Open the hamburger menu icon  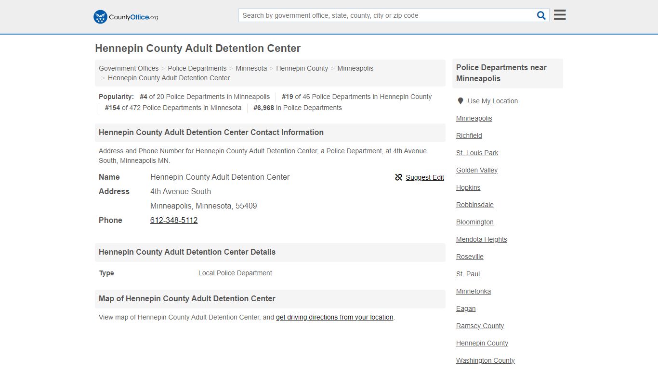[560, 15]
